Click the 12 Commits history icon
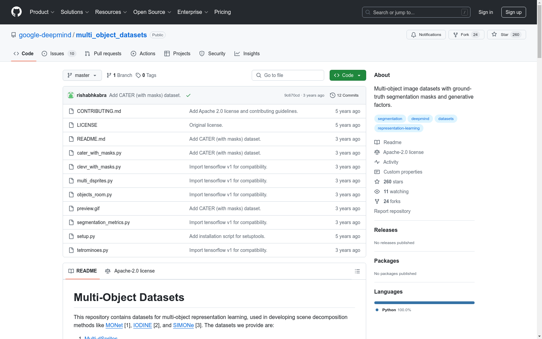 pyautogui.click(x=333, y=95)
